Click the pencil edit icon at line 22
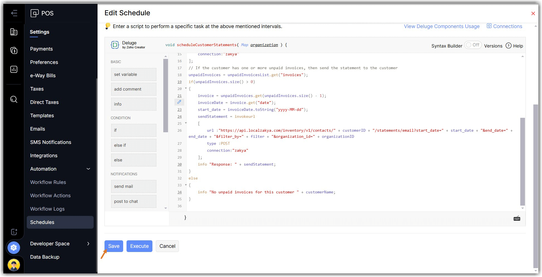 (179, 102)
